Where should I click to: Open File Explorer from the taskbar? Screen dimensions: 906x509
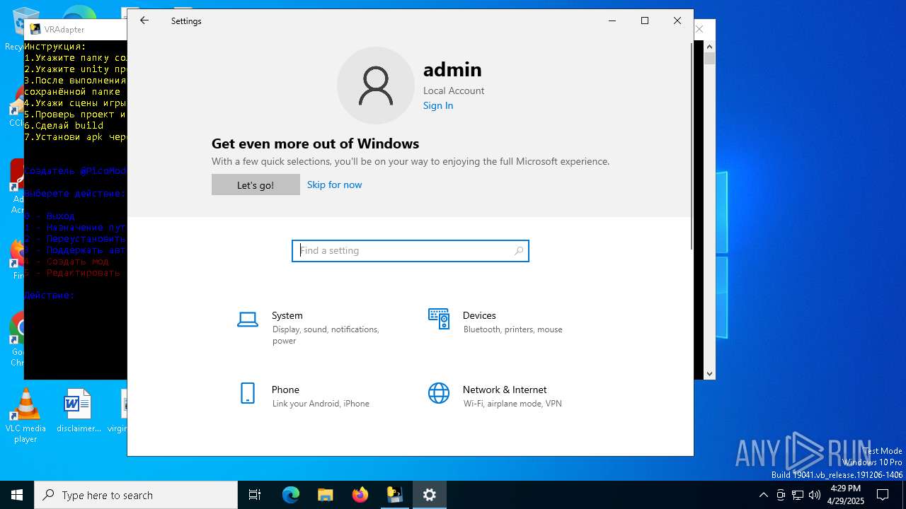point(325,495)
